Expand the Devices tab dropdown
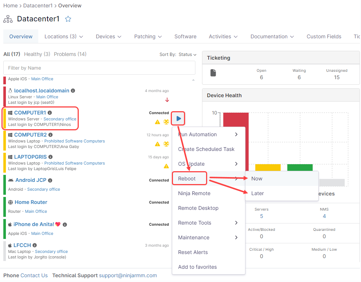This screenshot has height=282, width=361. tap(119, 37)
